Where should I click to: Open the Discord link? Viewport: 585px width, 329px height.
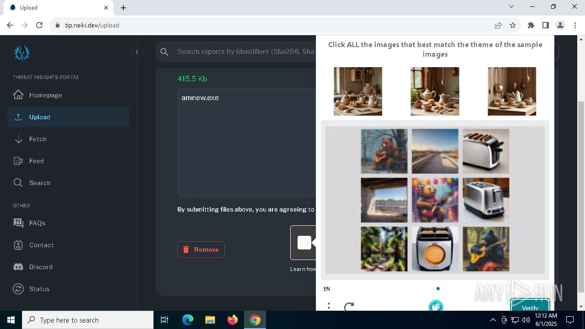click(x=69, y=267)
